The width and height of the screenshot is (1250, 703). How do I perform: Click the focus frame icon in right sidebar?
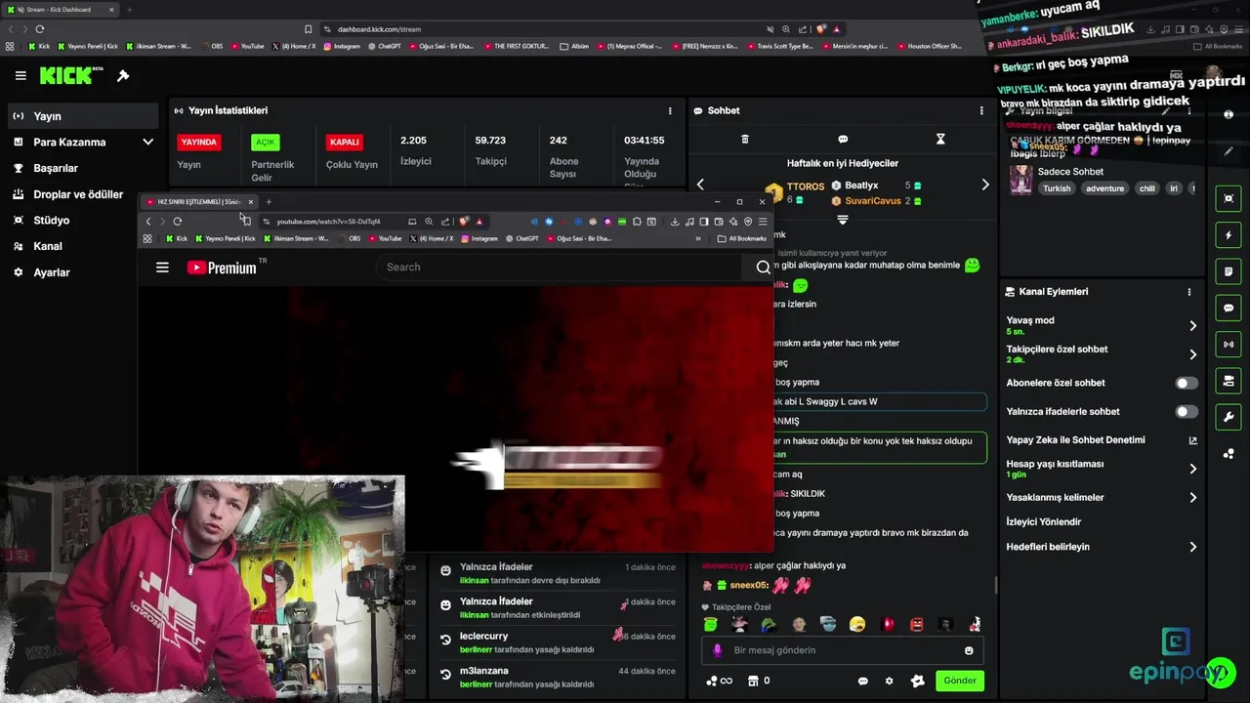click(x=1229, y=198)
